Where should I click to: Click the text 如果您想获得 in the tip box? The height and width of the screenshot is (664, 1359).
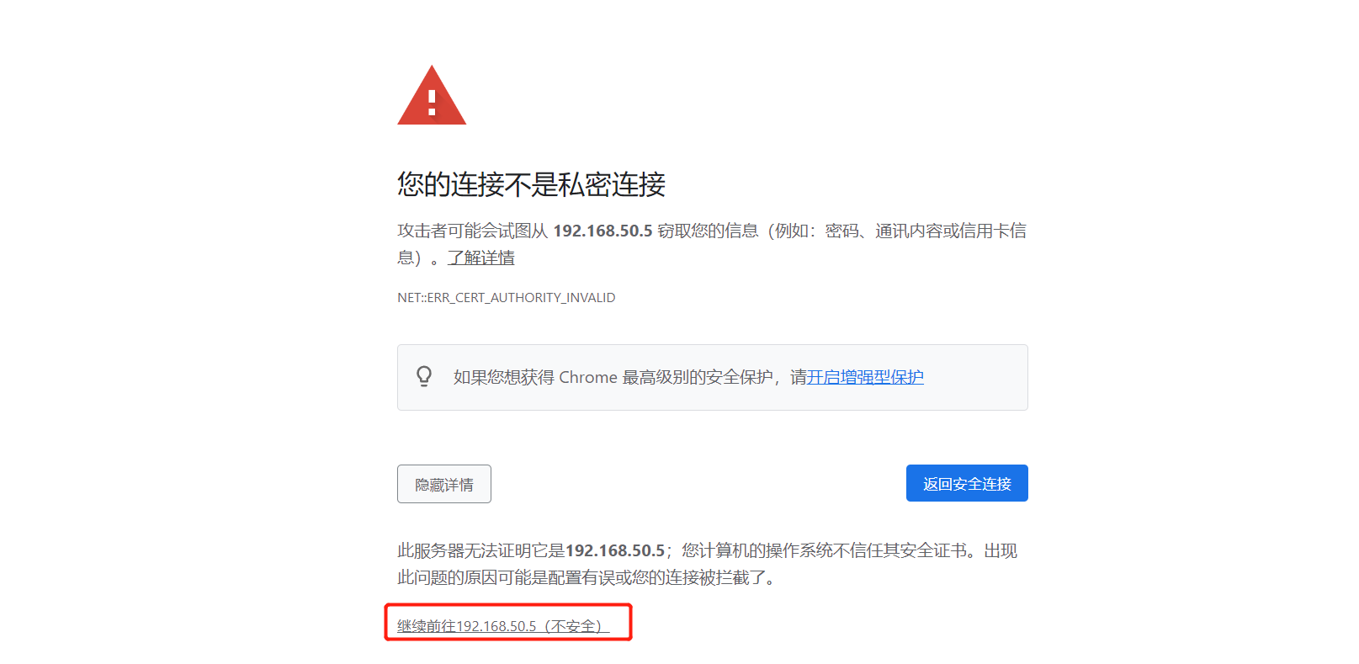tap(503, 377)
